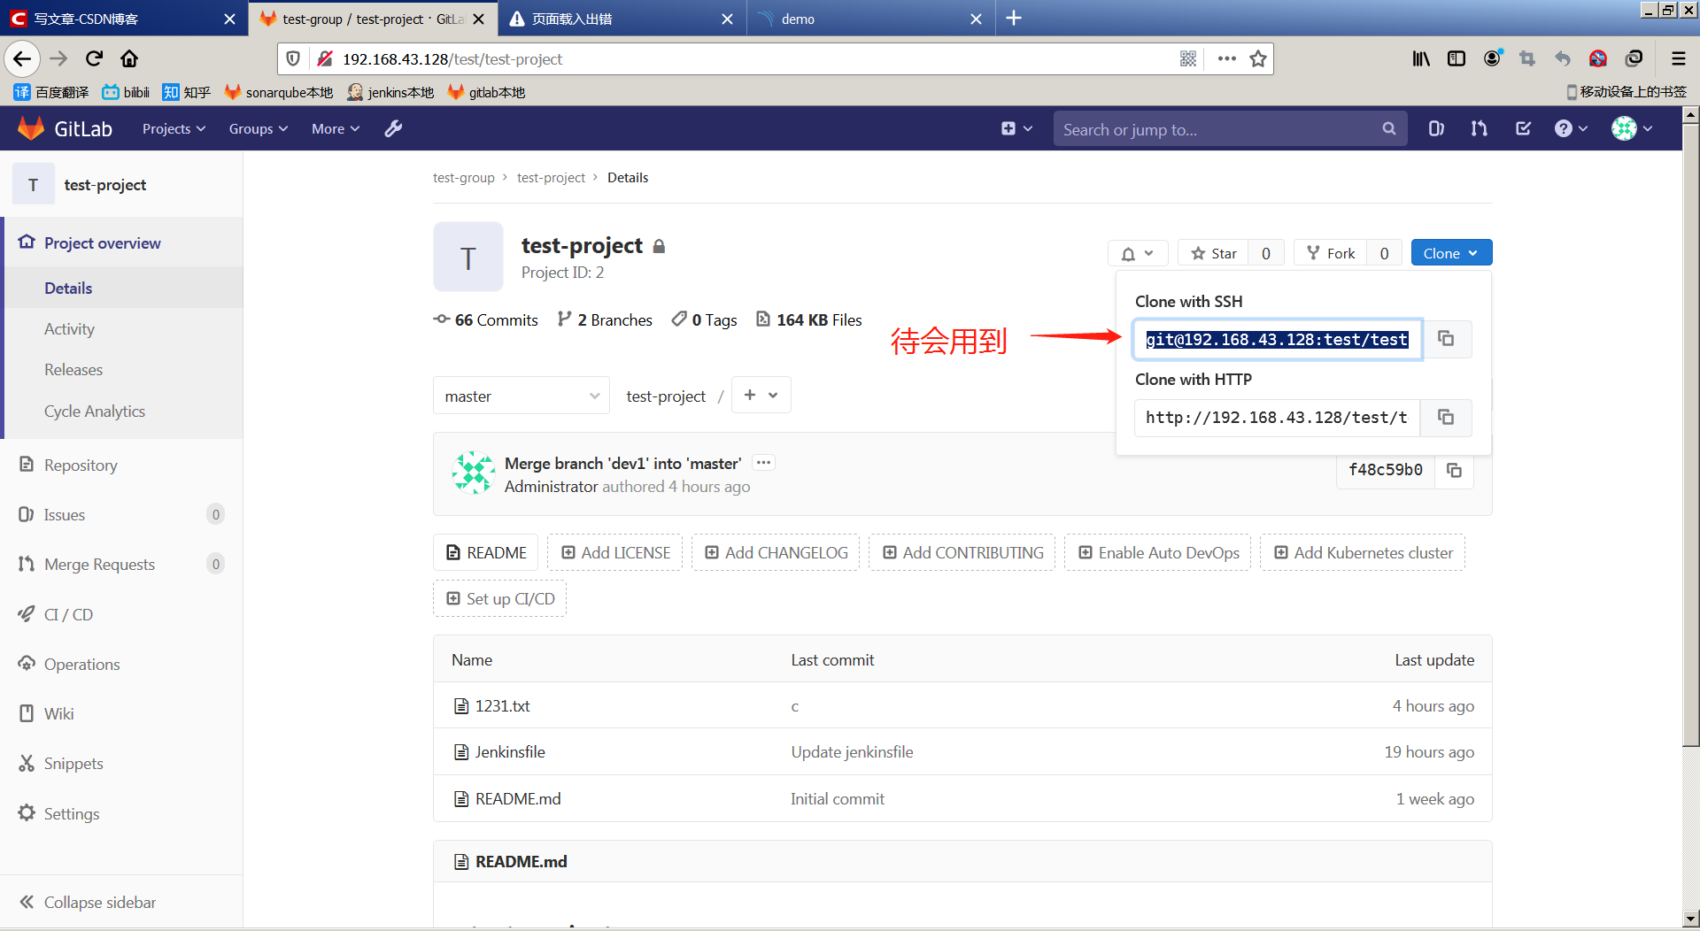The height and width of the screenshot is (931, 1700).
Task: Open the issues counter icon in navbar
Action: click(1435, 128)
